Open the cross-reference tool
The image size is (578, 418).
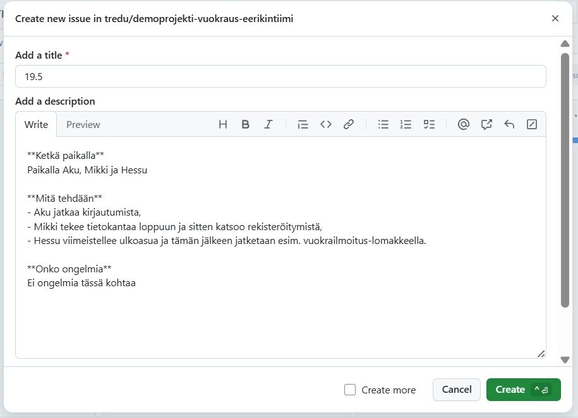(486, 124)
